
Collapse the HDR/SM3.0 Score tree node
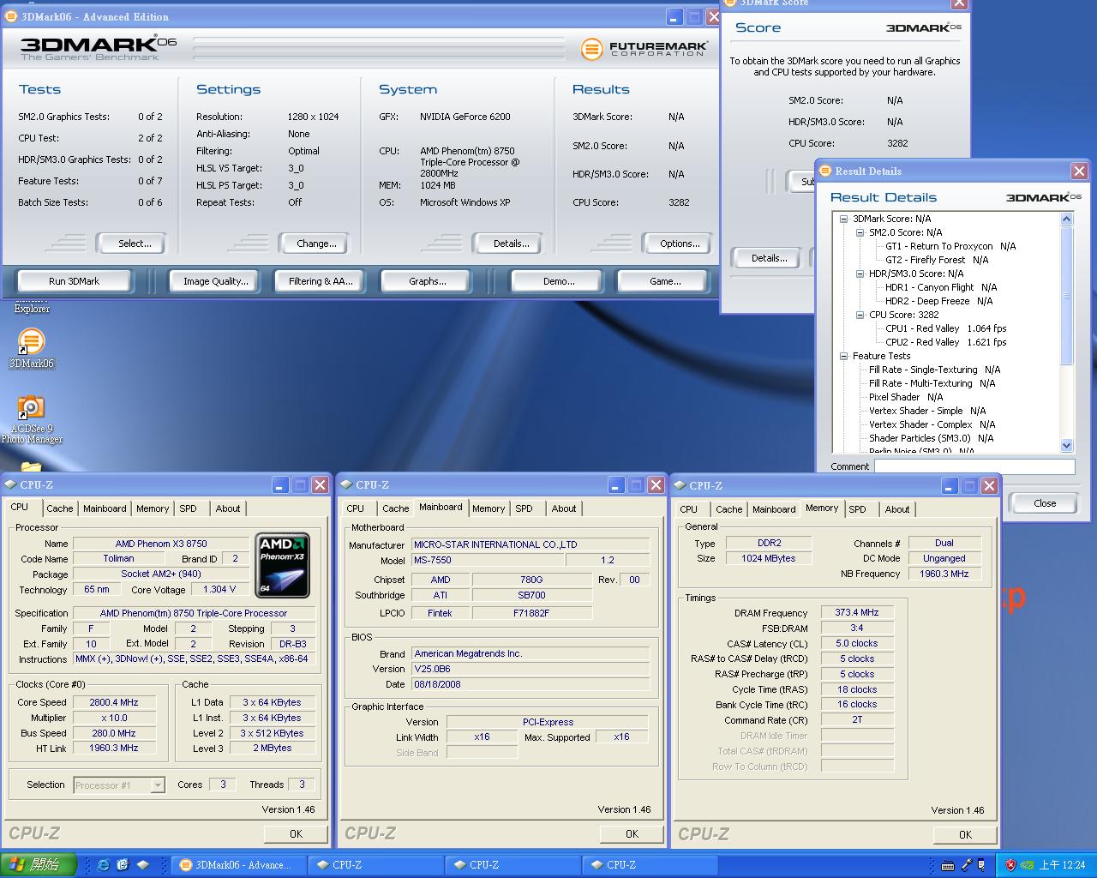tap(860, 274)
